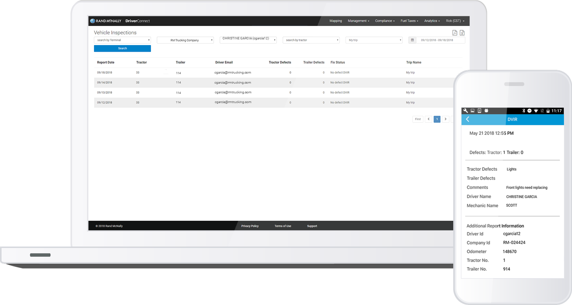This screenshot has height=305, width=572.
Task: Tap Wi-Fi icon in phone status bar
Action: pos(536,111)
